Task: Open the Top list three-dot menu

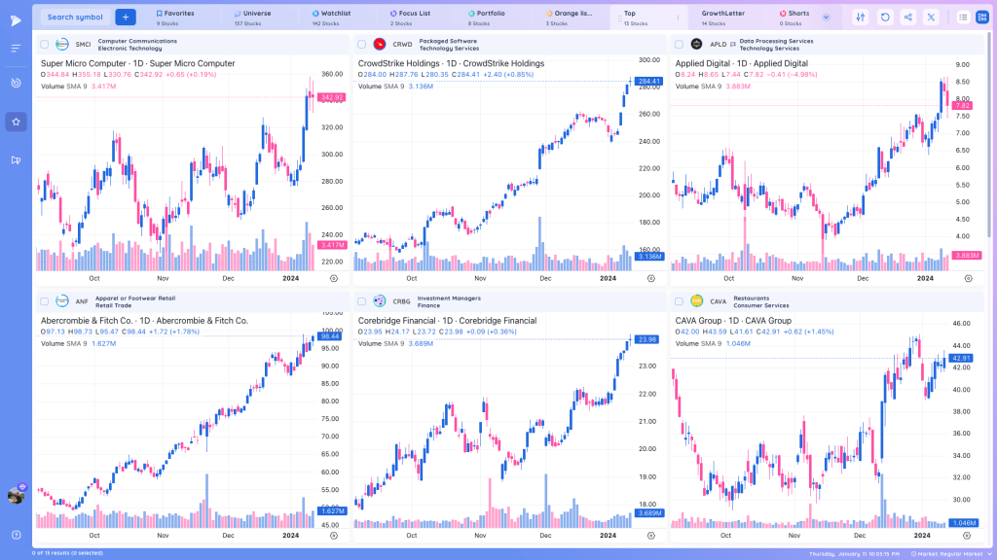Action: [x=678, y=17]
